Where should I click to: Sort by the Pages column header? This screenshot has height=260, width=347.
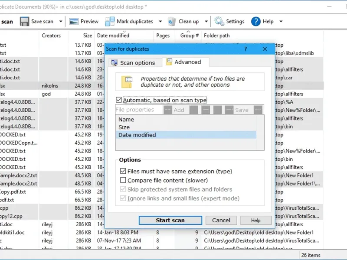coord(163,36)
